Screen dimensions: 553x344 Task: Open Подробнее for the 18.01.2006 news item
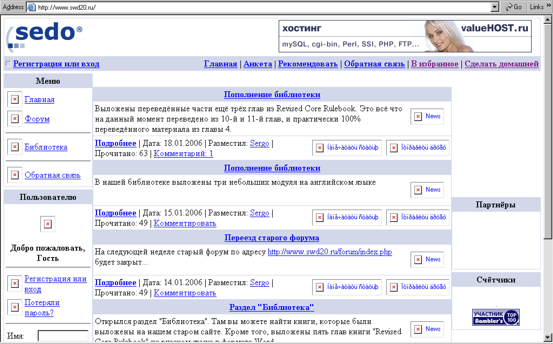tap(115, 143)
